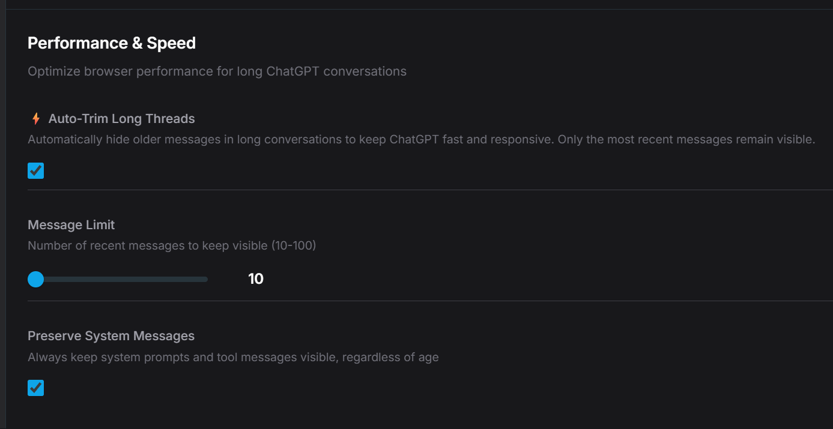Image resolution: width=833 pixels, height=429 pixels.
Task: Click the Performance & Speed heading
Action: (111, 43)
